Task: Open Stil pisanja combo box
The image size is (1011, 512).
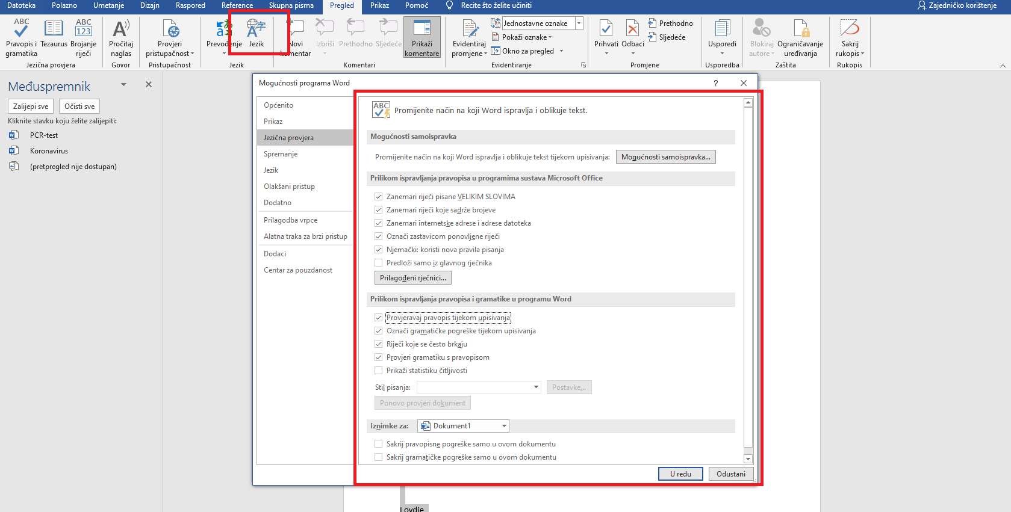Action: (479, 387)
